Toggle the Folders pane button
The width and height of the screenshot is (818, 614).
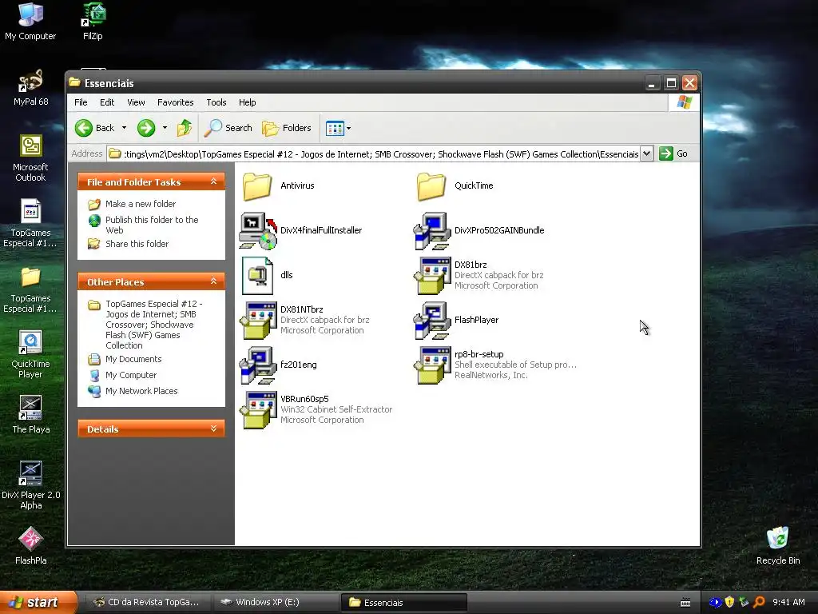(287, 128)
